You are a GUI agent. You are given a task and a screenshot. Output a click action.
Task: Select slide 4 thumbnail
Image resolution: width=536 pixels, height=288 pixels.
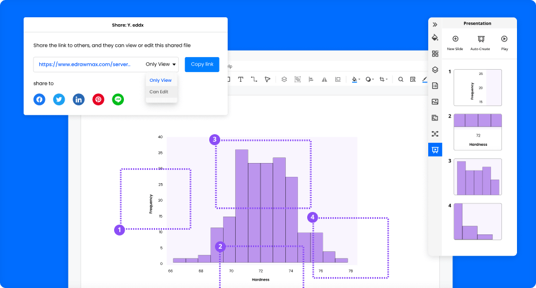(478, 222)
